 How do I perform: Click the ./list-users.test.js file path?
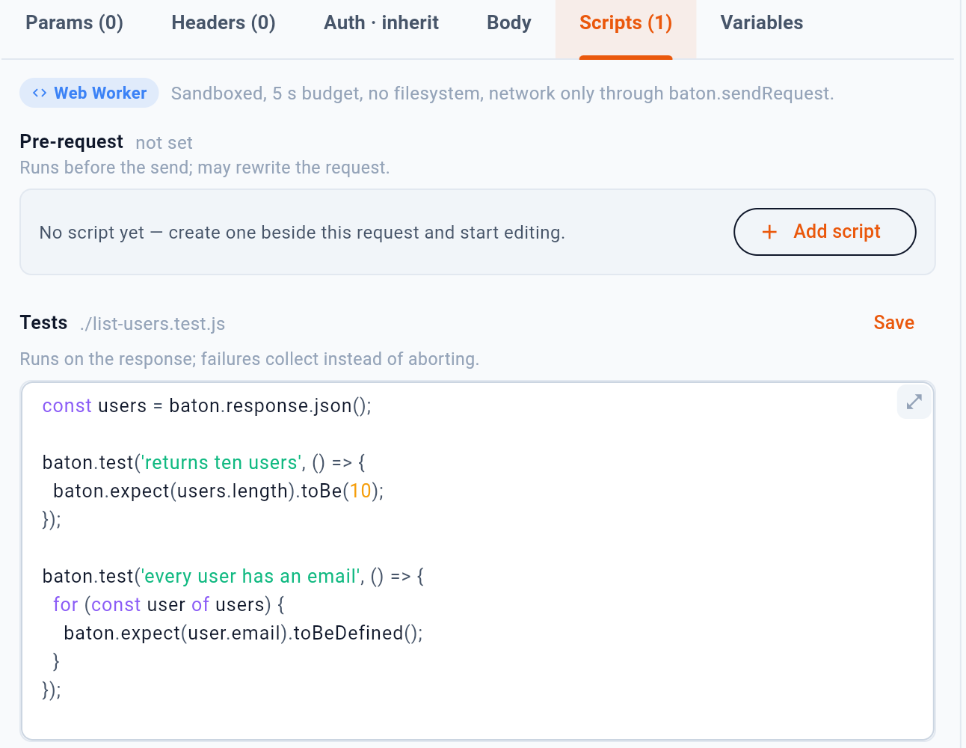pyautogui.click(x=153, y=324)
